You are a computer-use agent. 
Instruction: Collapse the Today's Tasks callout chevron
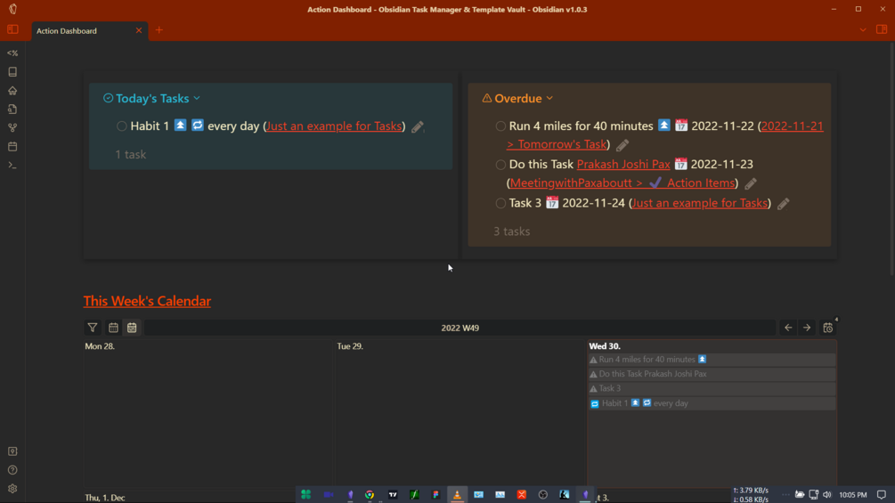pos(197,98)
